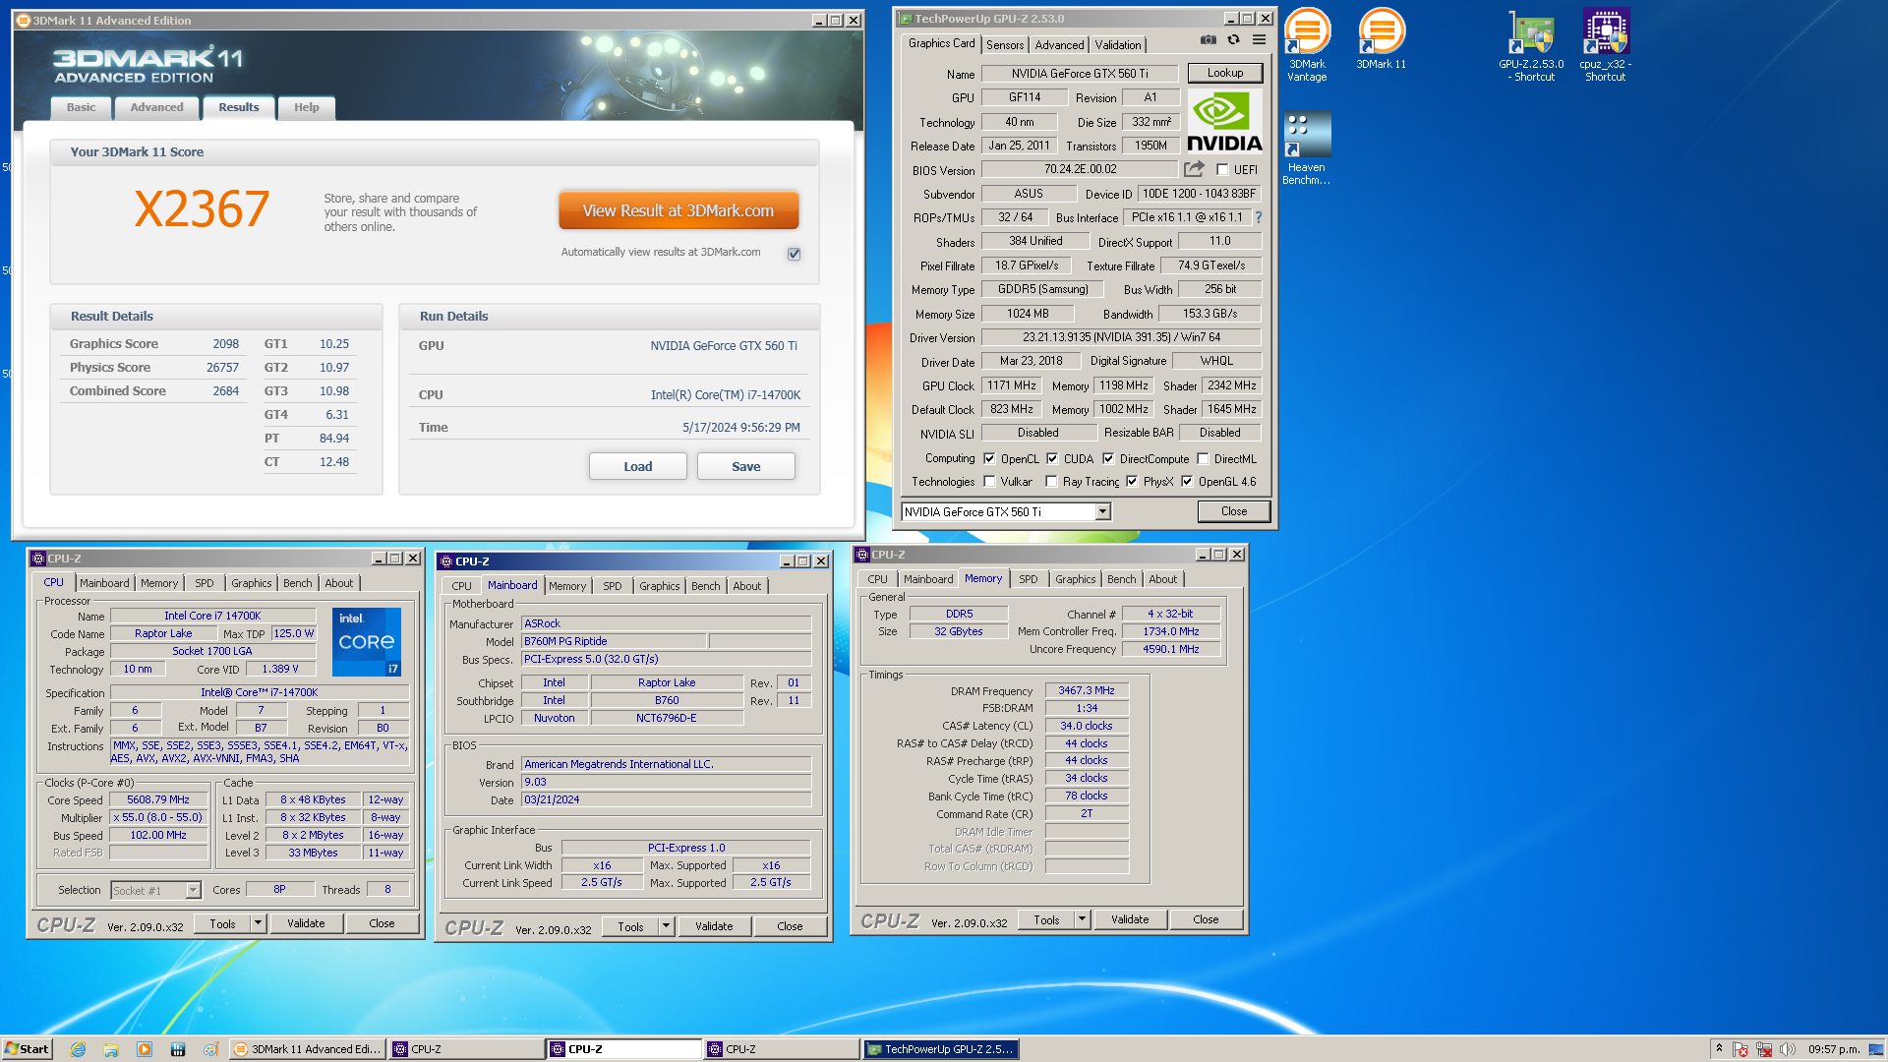This screenshot has height=1062, width=1888.
Task: Expand Tools arrow in CPU-Z CPU window
Action: (x=258, y=923)
